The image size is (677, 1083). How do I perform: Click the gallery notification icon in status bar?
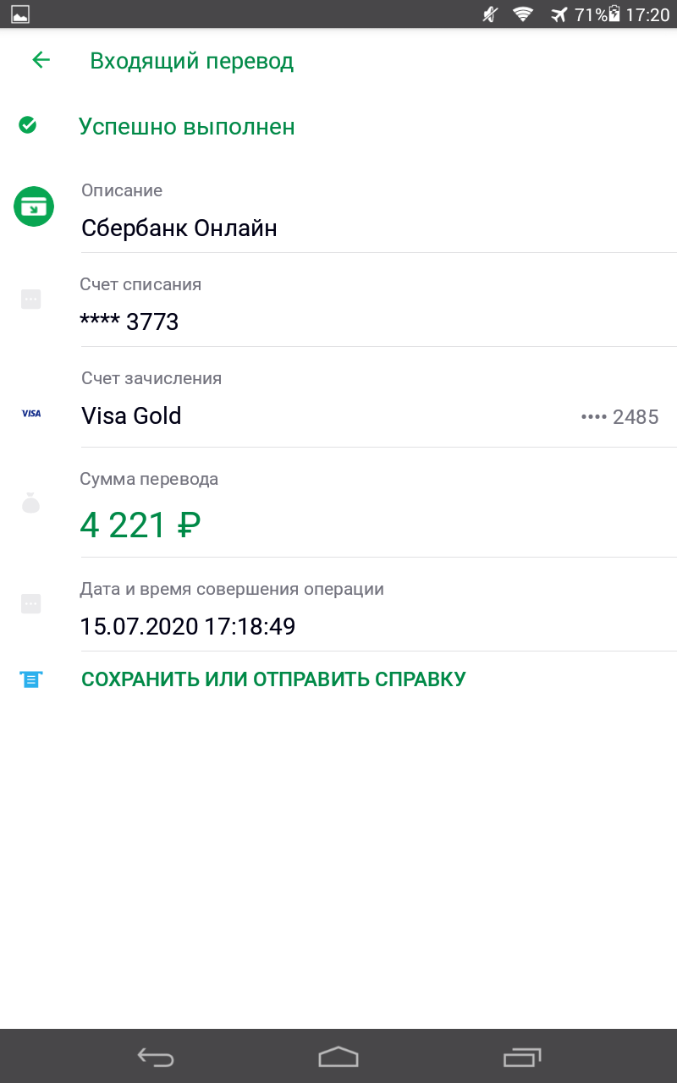[20, 14]
